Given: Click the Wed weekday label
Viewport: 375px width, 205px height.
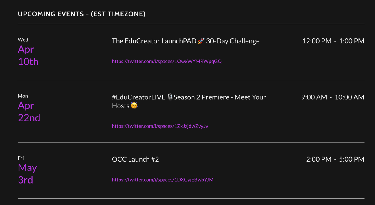Looking at the screenshot, I should (23, 40).
